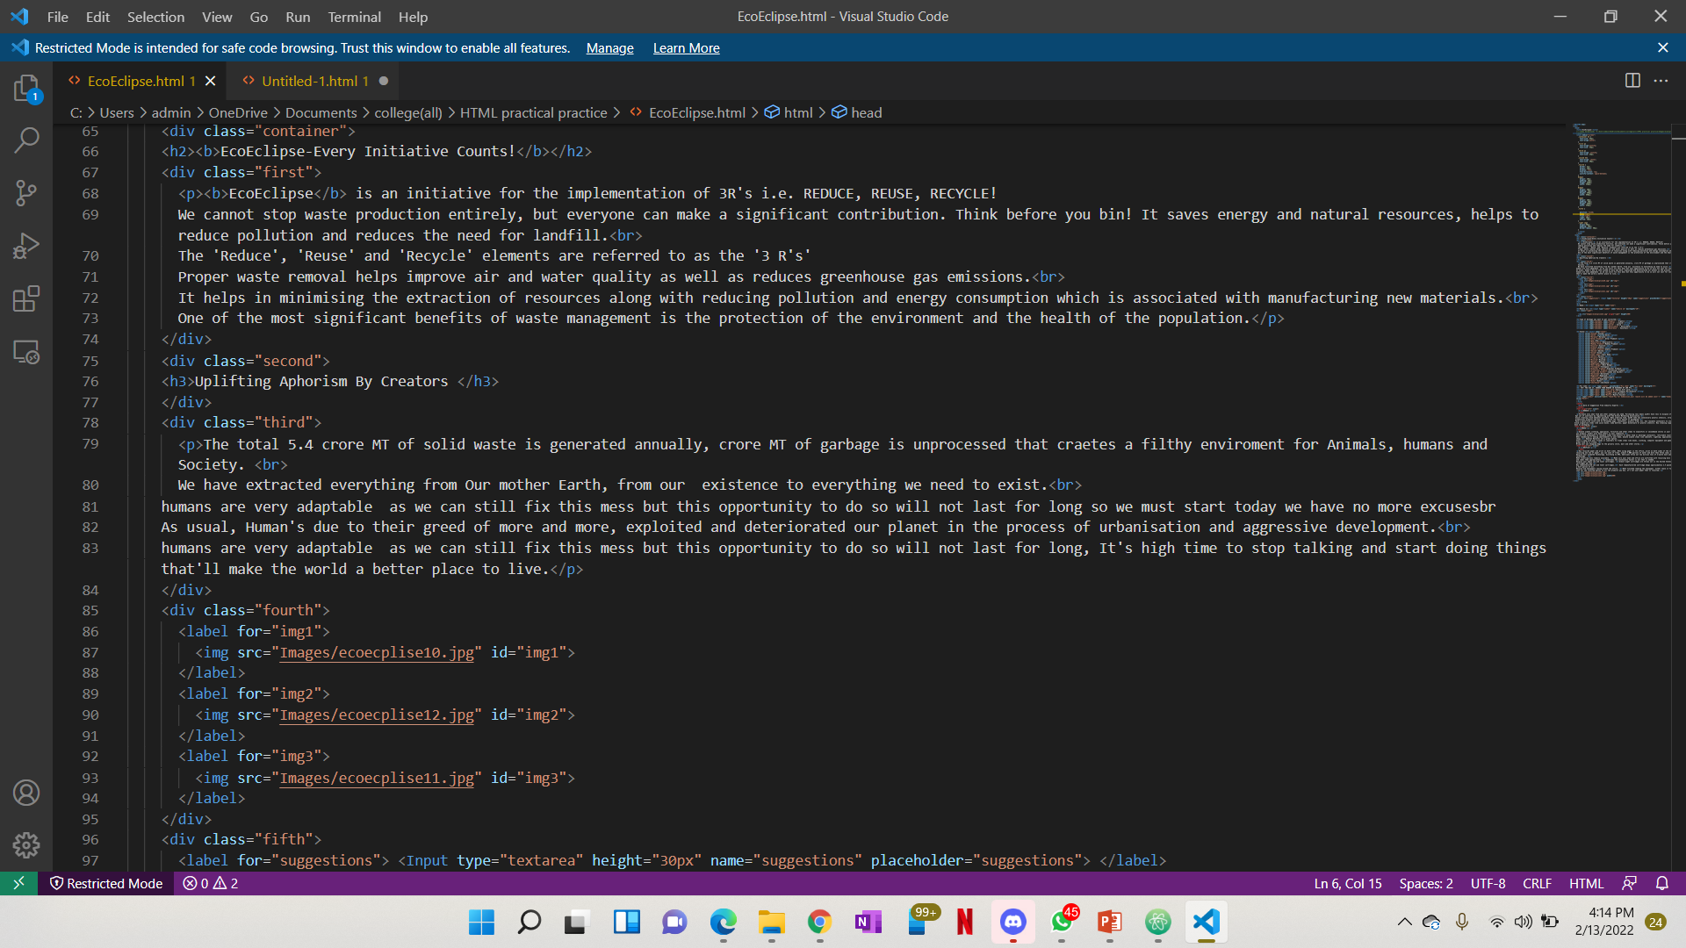The image size is (1686, 948).
Task: Click the Accounts icon
Action: (26, 793)
